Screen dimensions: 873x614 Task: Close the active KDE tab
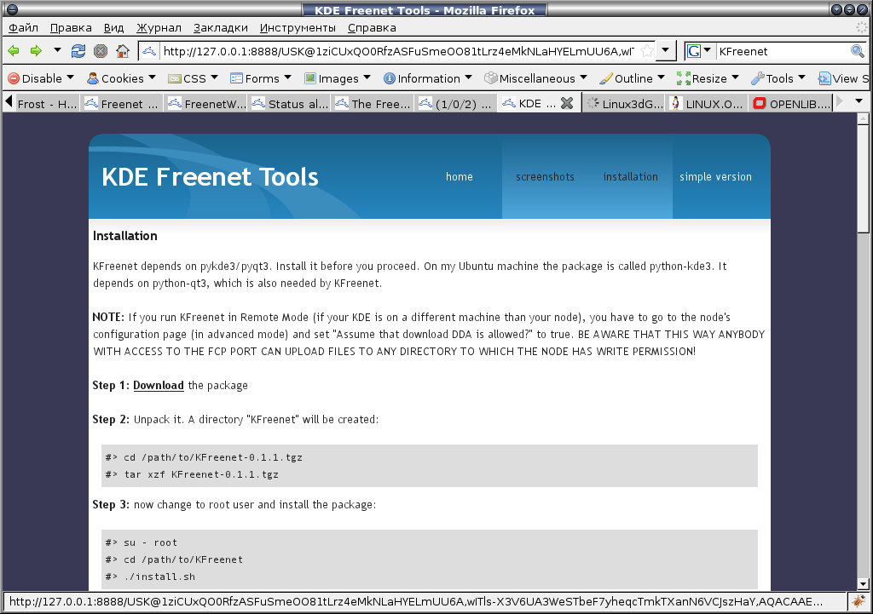[x=567, y=103]
